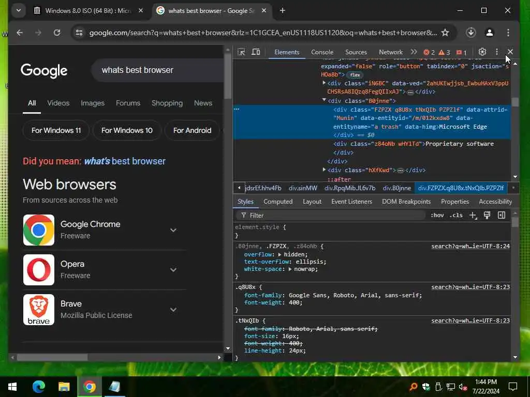Select the For Windows 10 chip
Image resolution: width=530 pixels, height=397 pixels.
coord(127,130)
